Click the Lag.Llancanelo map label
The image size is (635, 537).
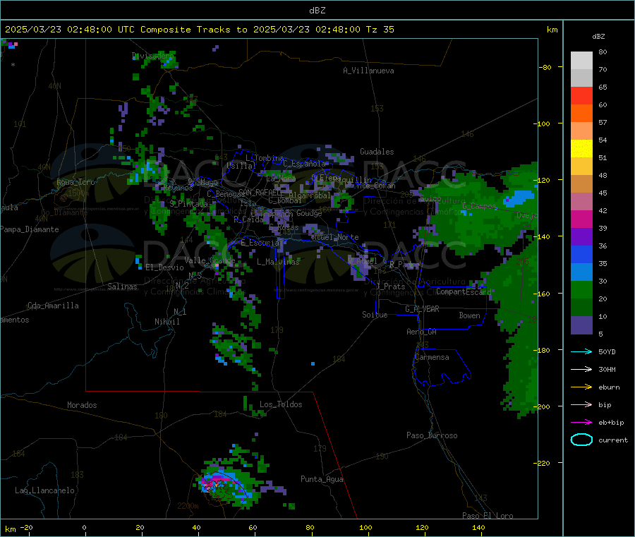tap(44, 491)
